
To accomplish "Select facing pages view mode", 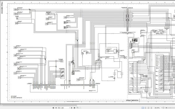I will 148,108.
